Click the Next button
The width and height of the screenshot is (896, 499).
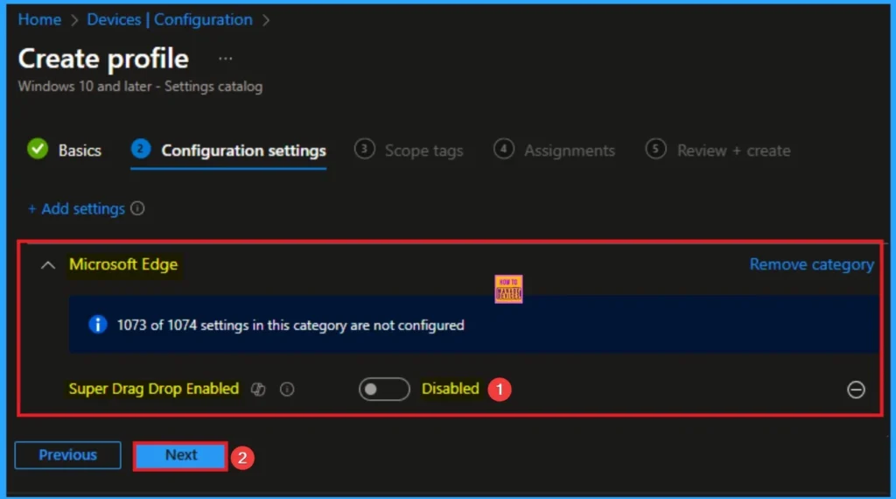pos(180,455)
